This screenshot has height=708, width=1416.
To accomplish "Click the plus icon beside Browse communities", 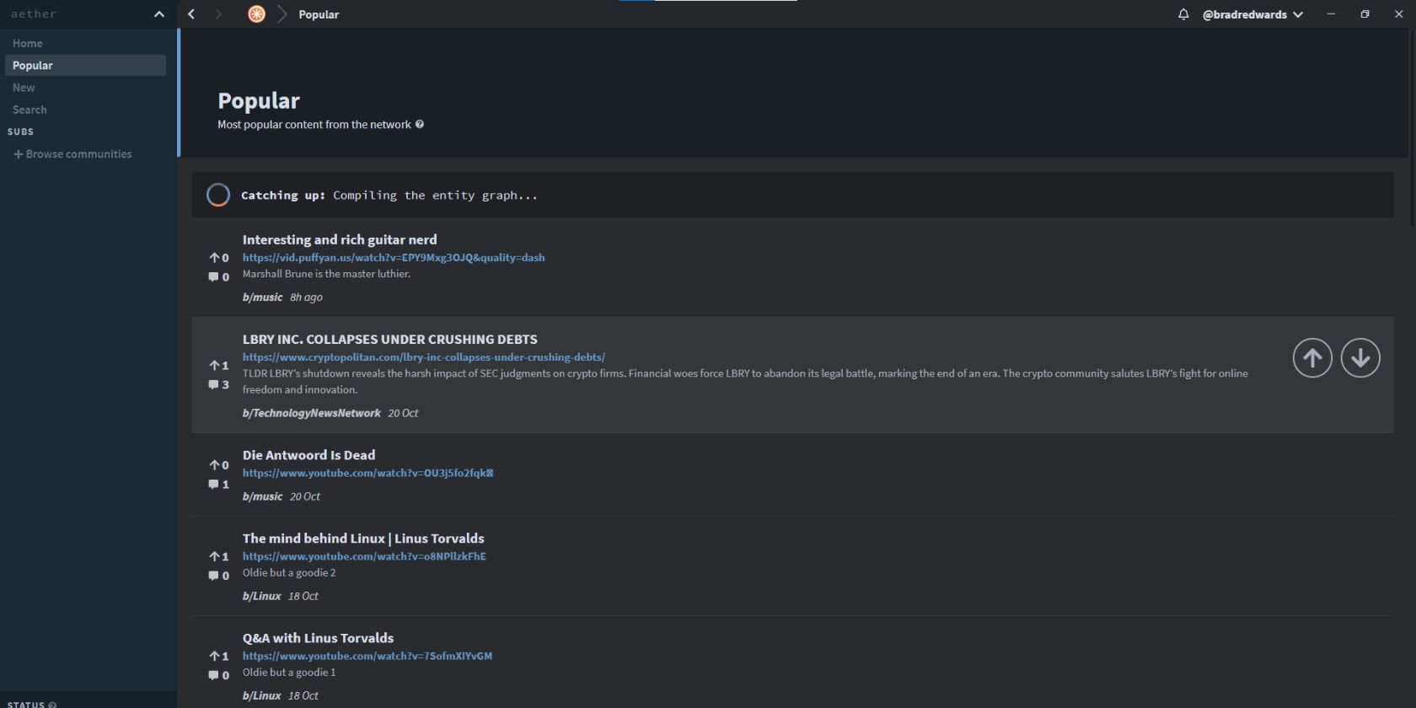I will click(16, 153).
